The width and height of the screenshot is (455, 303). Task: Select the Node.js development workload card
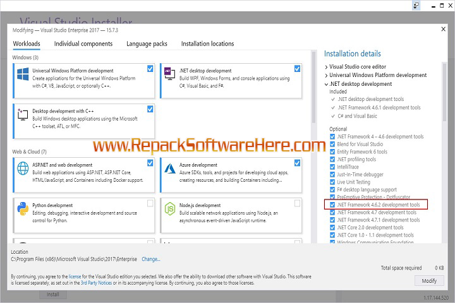(231, 215)
